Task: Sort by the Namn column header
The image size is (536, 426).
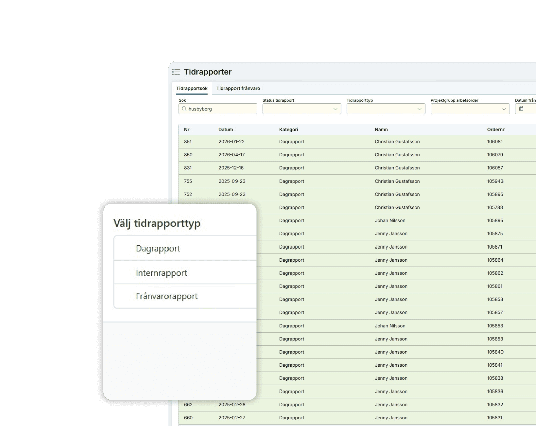Action: [x=381, y=130]
